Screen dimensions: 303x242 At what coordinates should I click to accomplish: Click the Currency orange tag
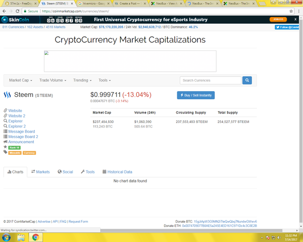pyautogui.click(x=29, y=153)
